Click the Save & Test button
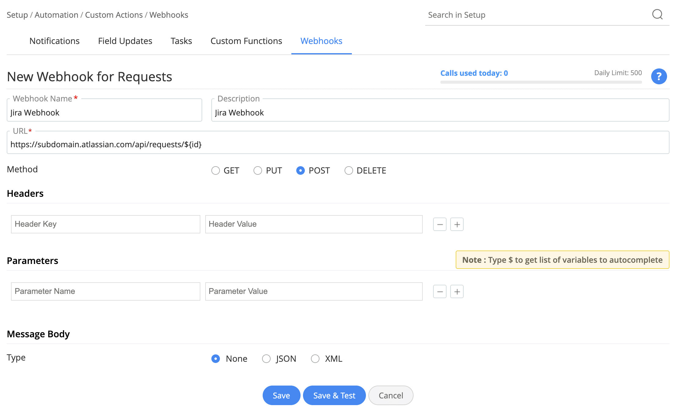The width and height of the screenshot is (675, 410). [334, 395]
